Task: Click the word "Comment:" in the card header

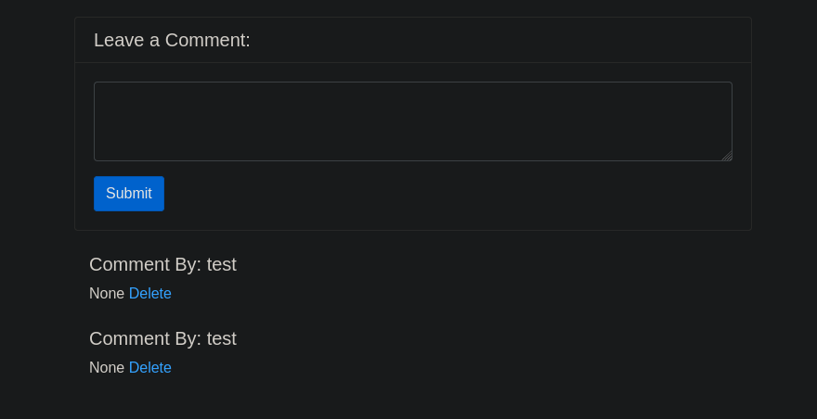Action: click(207, 40)
